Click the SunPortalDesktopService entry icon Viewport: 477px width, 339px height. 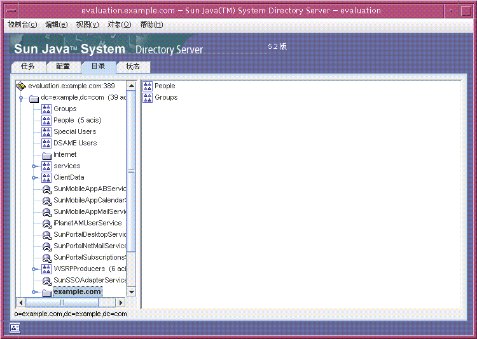pos(46,235)
